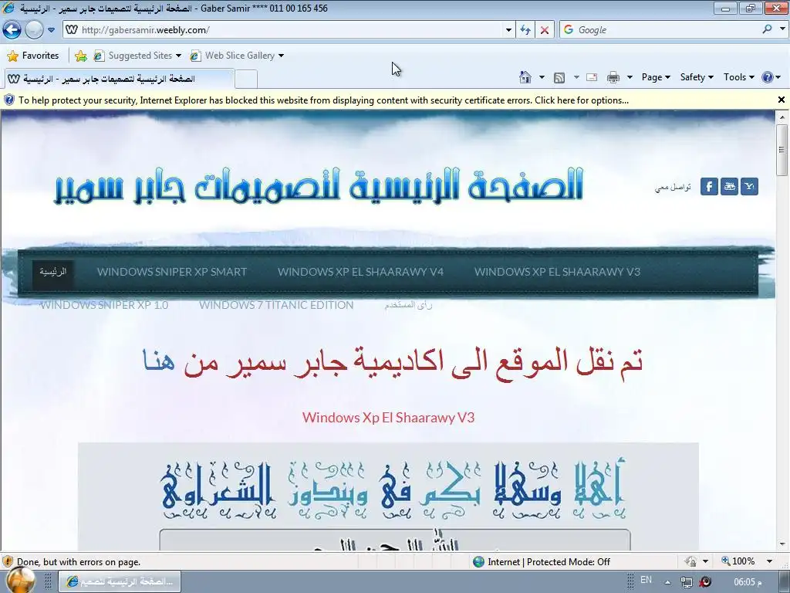The height and width of the screenshot is (593, 790).
Task: Click the Print icon
Action: pos(613,77)
